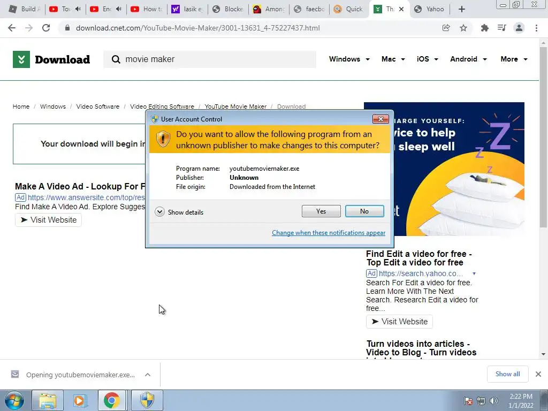Click Visit Website under Make A Video Ad
548x411 pixels.
(48, 220)
